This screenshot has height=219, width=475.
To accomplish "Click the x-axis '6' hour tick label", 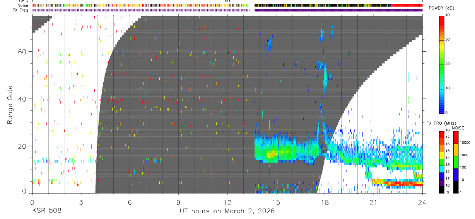I will (x=130, y=202).
